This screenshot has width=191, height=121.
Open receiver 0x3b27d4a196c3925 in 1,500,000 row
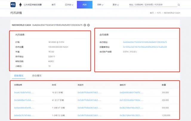(132, 115)
